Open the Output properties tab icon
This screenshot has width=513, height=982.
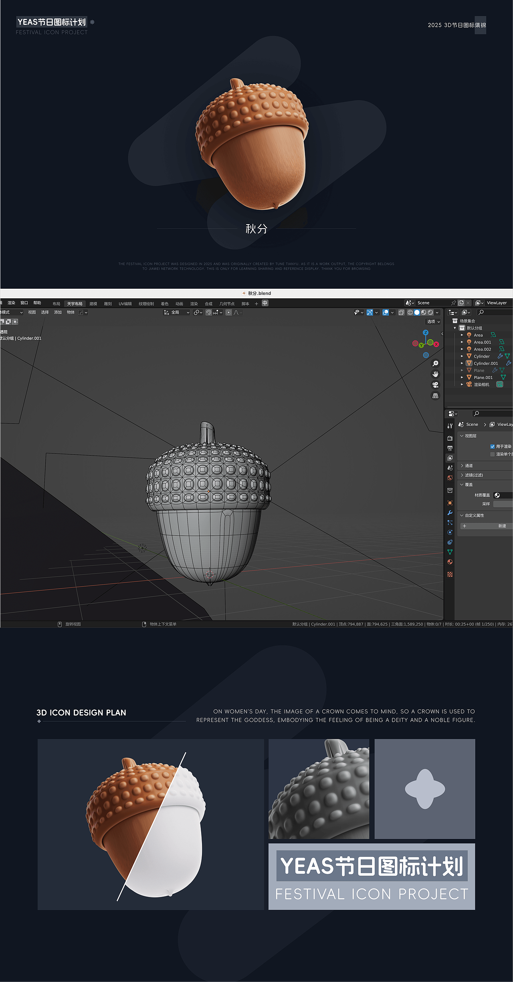[x=450, y=448]
